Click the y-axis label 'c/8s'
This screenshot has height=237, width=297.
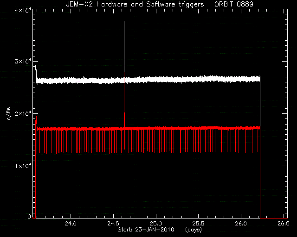coord(8,113)
